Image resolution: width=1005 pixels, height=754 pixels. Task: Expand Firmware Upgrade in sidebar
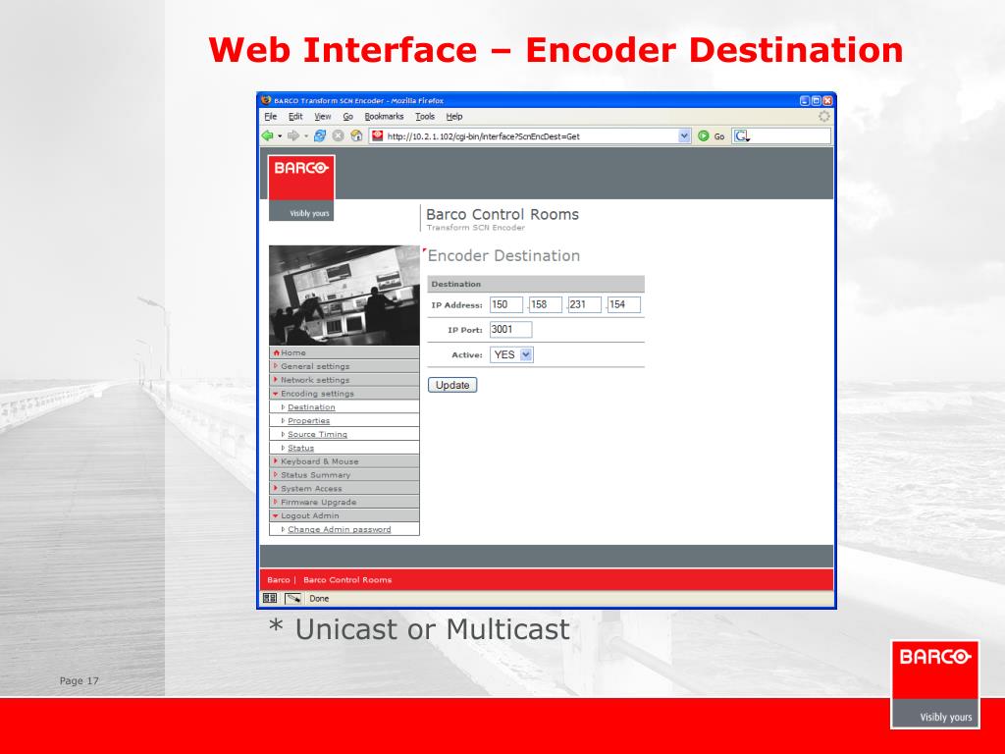pyautogui.click(x=344, y=502)
